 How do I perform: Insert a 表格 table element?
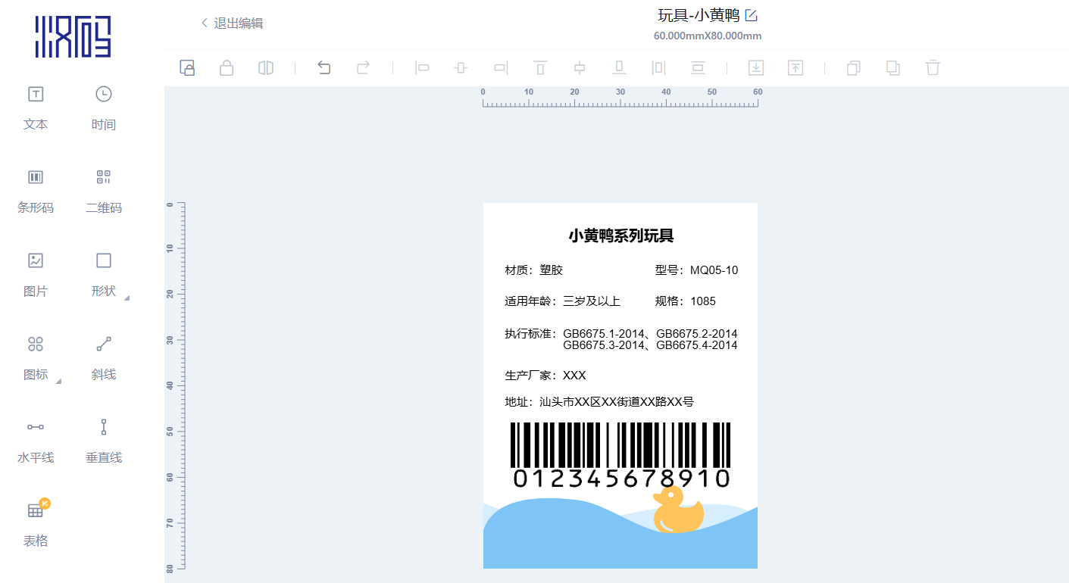click(36, 524)
